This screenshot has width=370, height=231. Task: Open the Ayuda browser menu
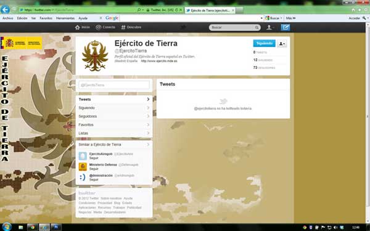(x=83, y=18)
